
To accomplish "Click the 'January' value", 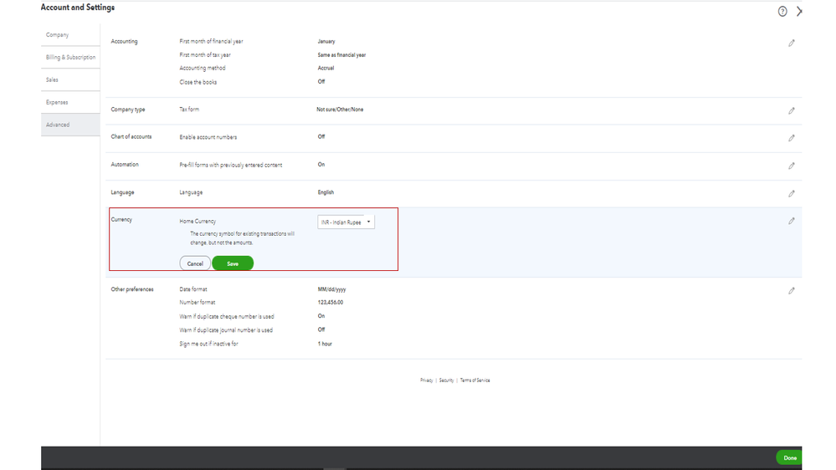I will tap(326, 41).
